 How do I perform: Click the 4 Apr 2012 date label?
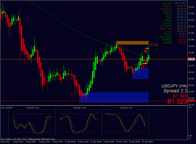tap(5, 142)
